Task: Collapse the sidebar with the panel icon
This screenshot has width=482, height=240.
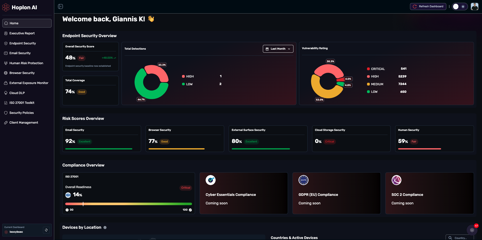Action: (61, 7)
